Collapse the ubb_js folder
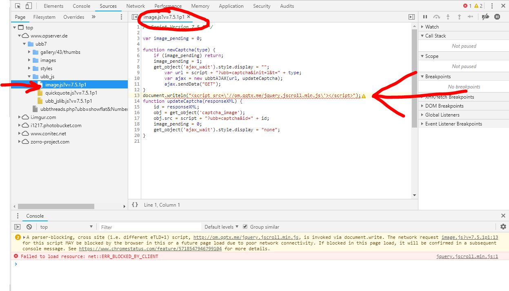 click(29, 76)
